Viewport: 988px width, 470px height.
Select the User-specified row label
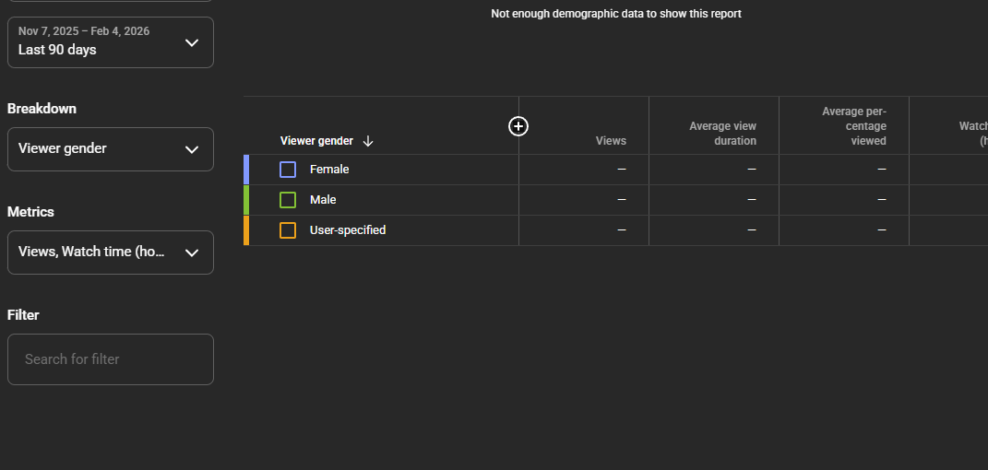348,230
